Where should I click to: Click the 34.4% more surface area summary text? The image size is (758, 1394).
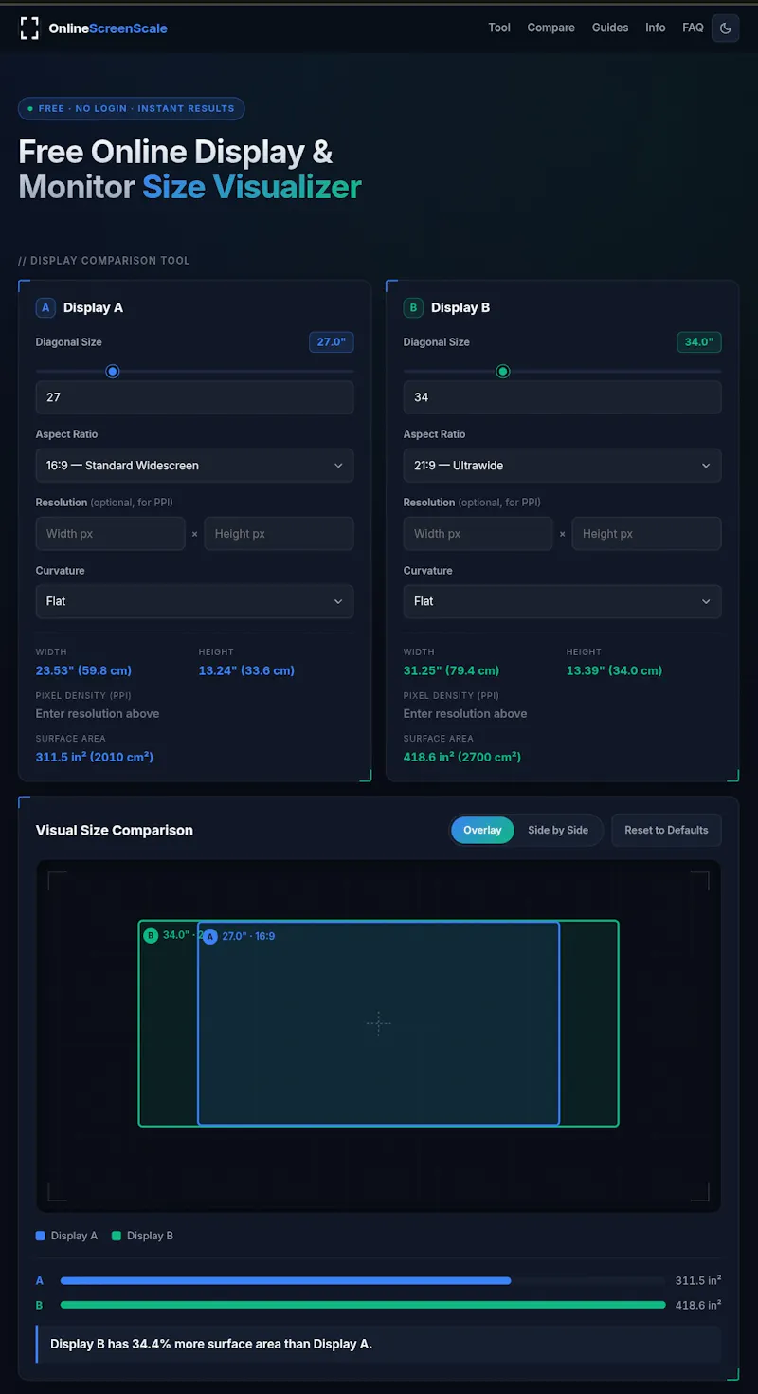211,1344
